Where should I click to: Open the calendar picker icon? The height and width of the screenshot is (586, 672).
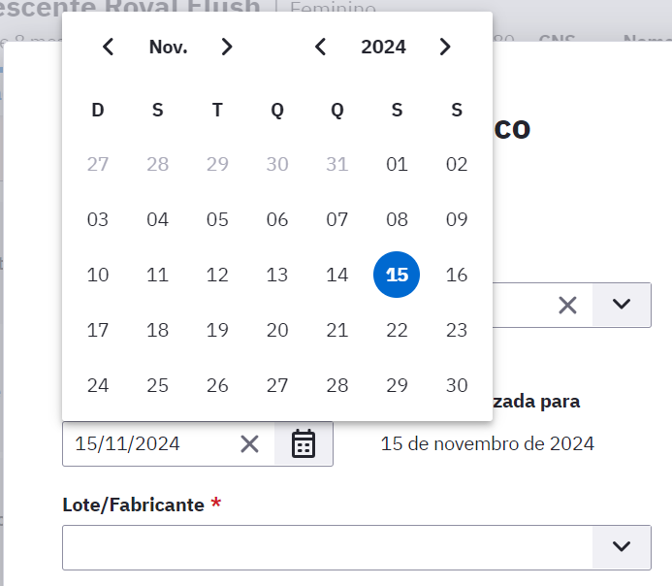304,443
